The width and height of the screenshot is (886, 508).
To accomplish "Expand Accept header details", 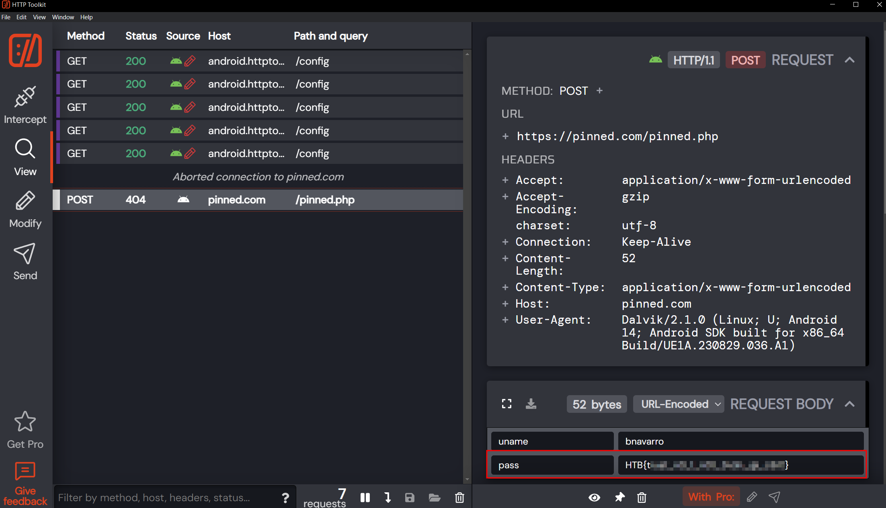I will tap(505, 180).
